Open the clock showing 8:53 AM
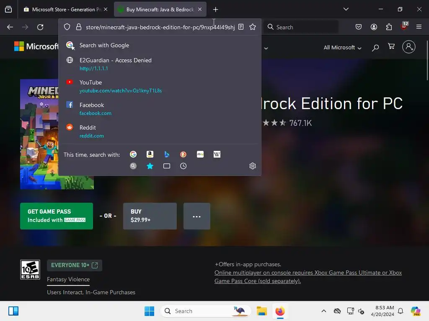 382,311
